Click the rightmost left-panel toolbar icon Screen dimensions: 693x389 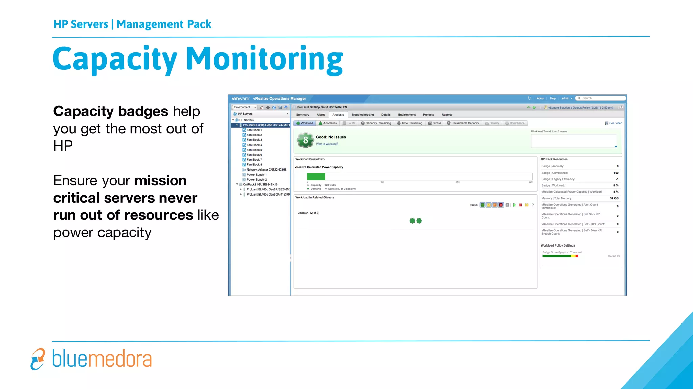point(286,107)
